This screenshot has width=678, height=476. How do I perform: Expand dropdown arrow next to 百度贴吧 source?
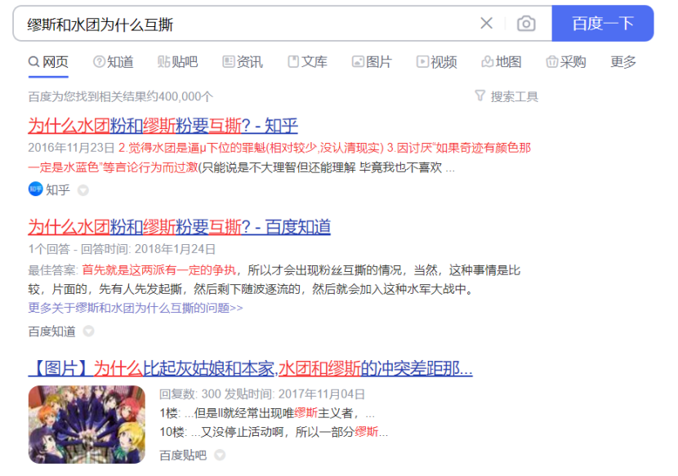point(220,455)
